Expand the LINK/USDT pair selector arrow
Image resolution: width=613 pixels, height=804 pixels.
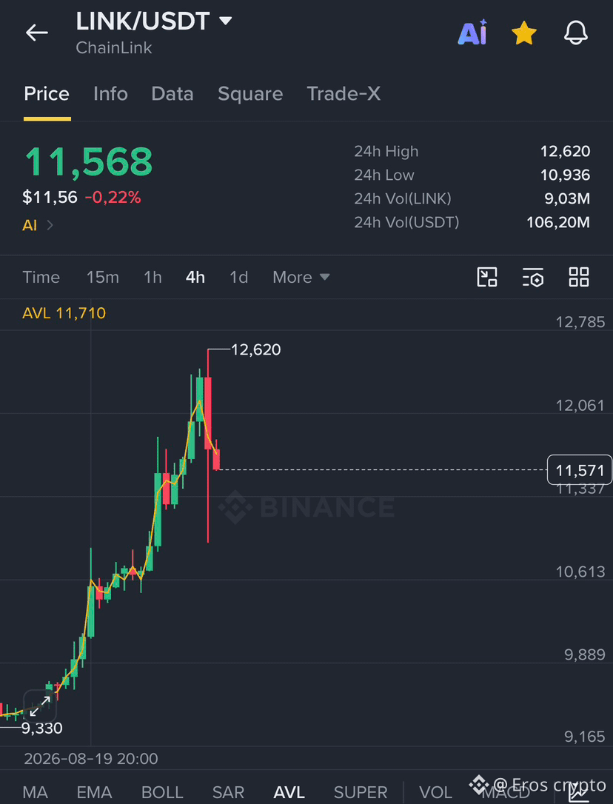225,21
